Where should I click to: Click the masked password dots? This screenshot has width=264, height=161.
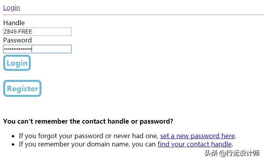pyautogui.click(x=18, y=49)
